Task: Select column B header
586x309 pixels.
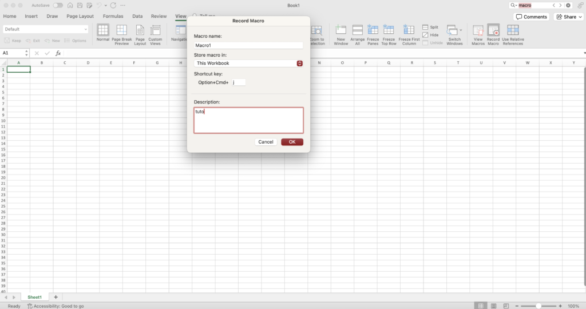Action: (x=41, y=63)
